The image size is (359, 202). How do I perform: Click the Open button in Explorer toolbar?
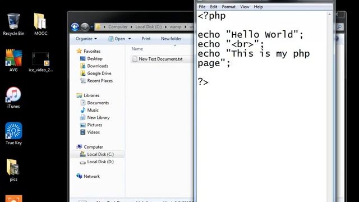click(117, 39)
